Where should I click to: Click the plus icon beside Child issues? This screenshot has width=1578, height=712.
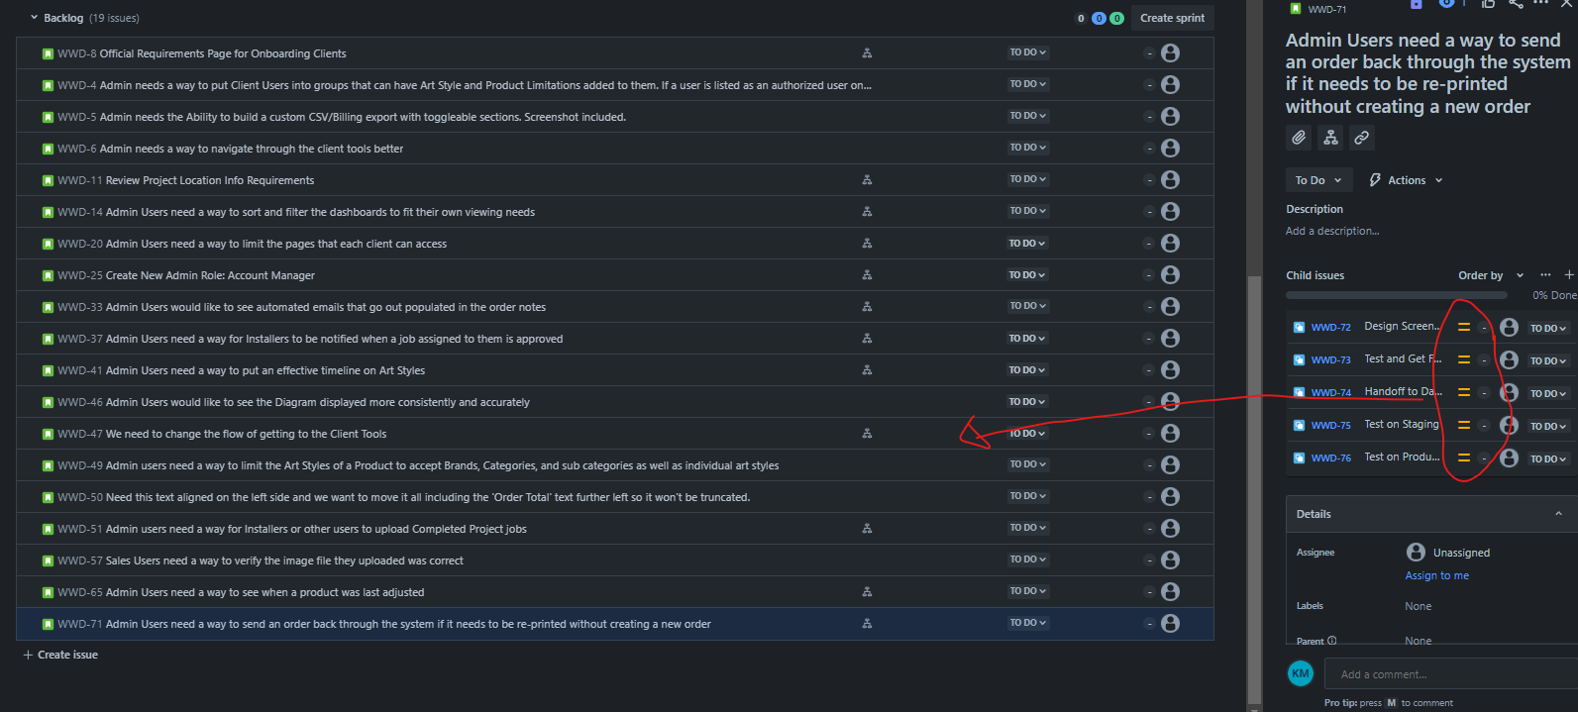tap(1569, 275)
